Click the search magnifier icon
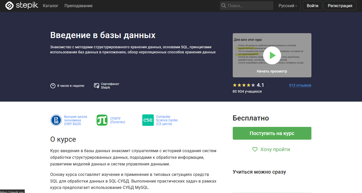 click(224, 5)
